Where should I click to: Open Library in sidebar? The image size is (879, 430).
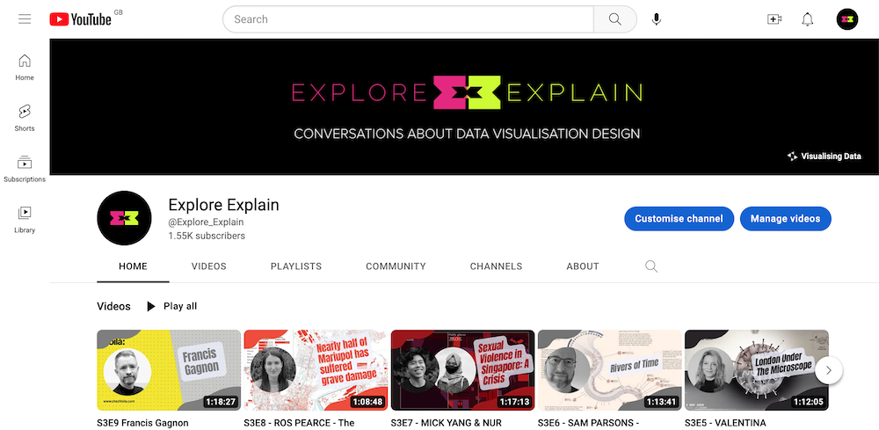tap(25, 220)
